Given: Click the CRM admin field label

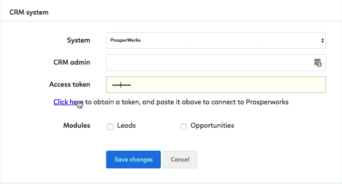Looking at the screenshot, I should pos(72,62).
